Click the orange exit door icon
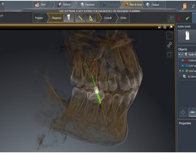Screen dimensions: 196x153 pos(185,6)
